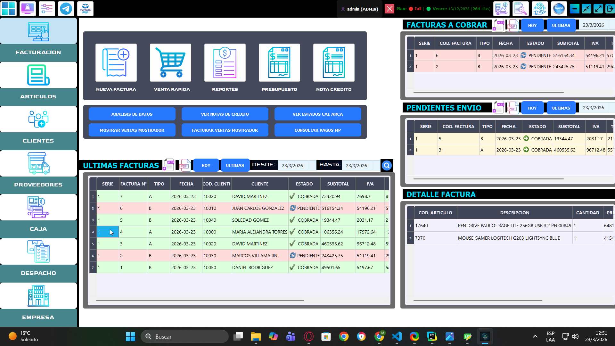The image size is (615, 346).
Task: Export Facturas a Cobrar as PDF
Action: (x=512, y=26)
